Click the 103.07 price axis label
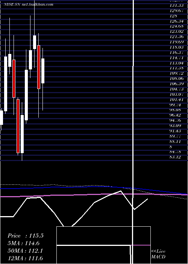The image size is (188, 264). pyautogui.click(x=177, y=94)
